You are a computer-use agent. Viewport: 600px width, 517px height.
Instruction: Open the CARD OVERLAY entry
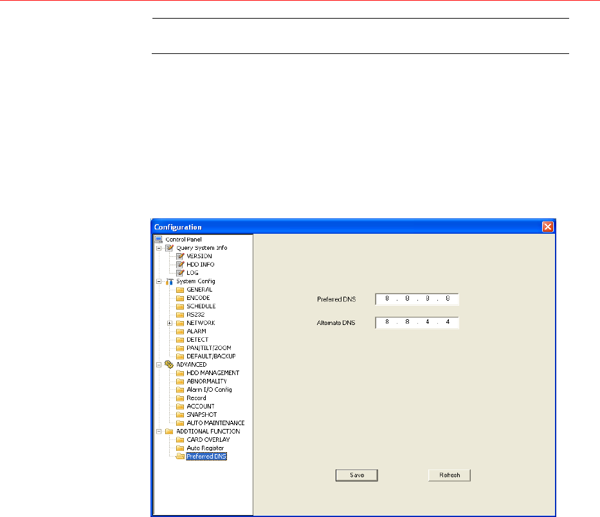point(208,440)
